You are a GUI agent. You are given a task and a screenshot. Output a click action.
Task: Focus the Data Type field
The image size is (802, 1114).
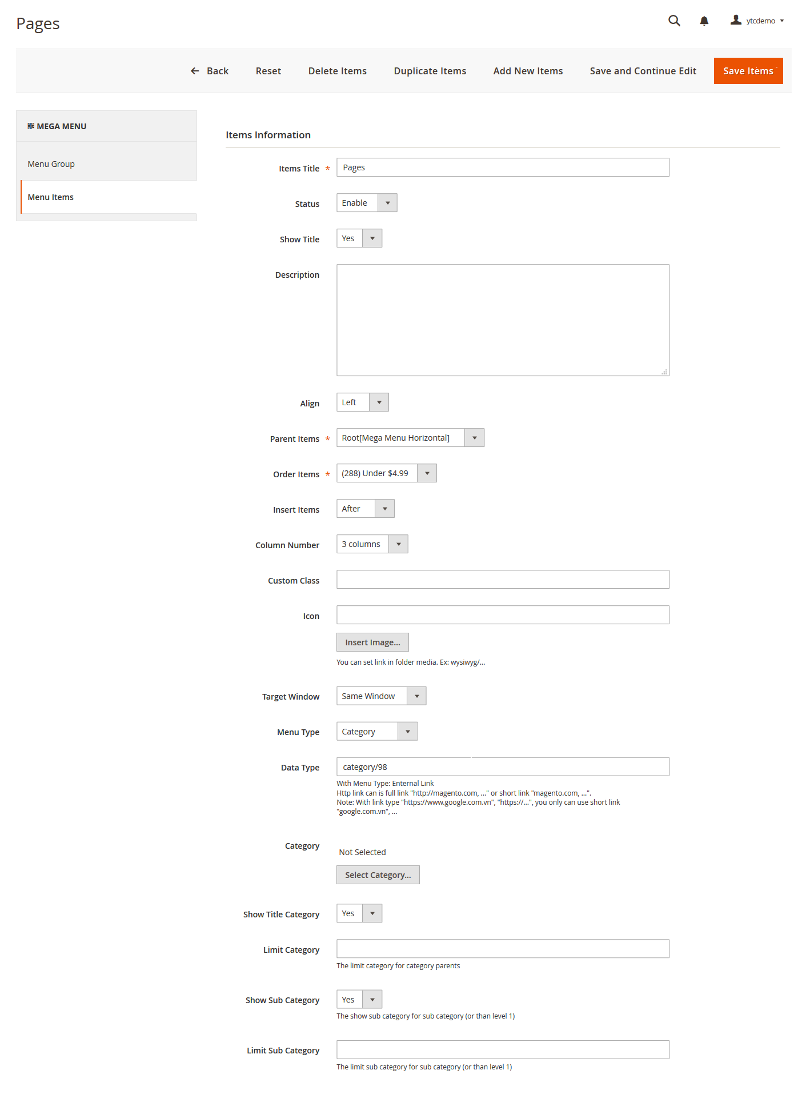point(503,767)
